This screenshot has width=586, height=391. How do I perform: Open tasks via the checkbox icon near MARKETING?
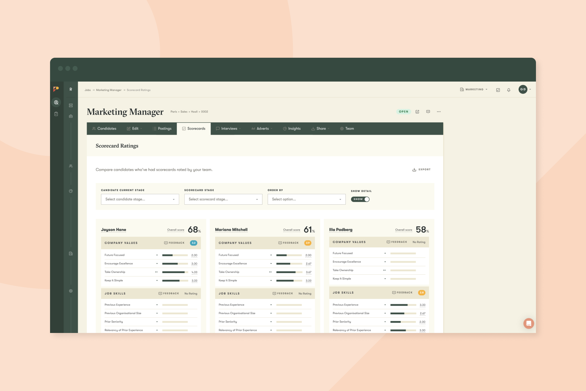[498, 90]
